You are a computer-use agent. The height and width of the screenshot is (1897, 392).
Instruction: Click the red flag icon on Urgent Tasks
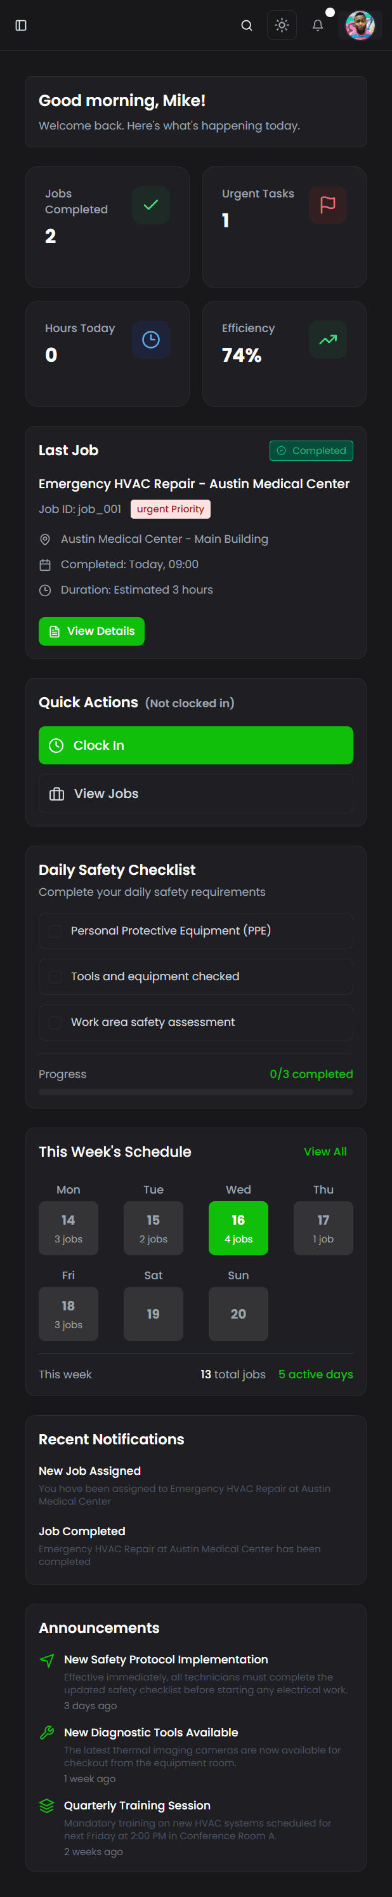click(328, 204)
